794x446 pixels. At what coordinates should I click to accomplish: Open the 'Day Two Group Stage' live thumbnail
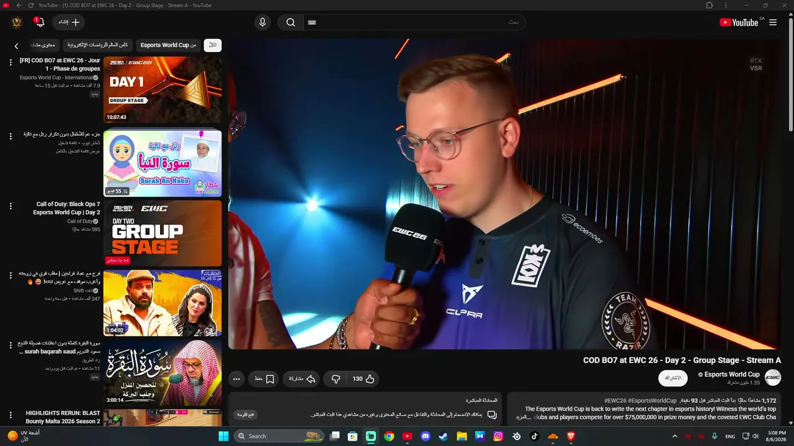[x=163, y=233]
